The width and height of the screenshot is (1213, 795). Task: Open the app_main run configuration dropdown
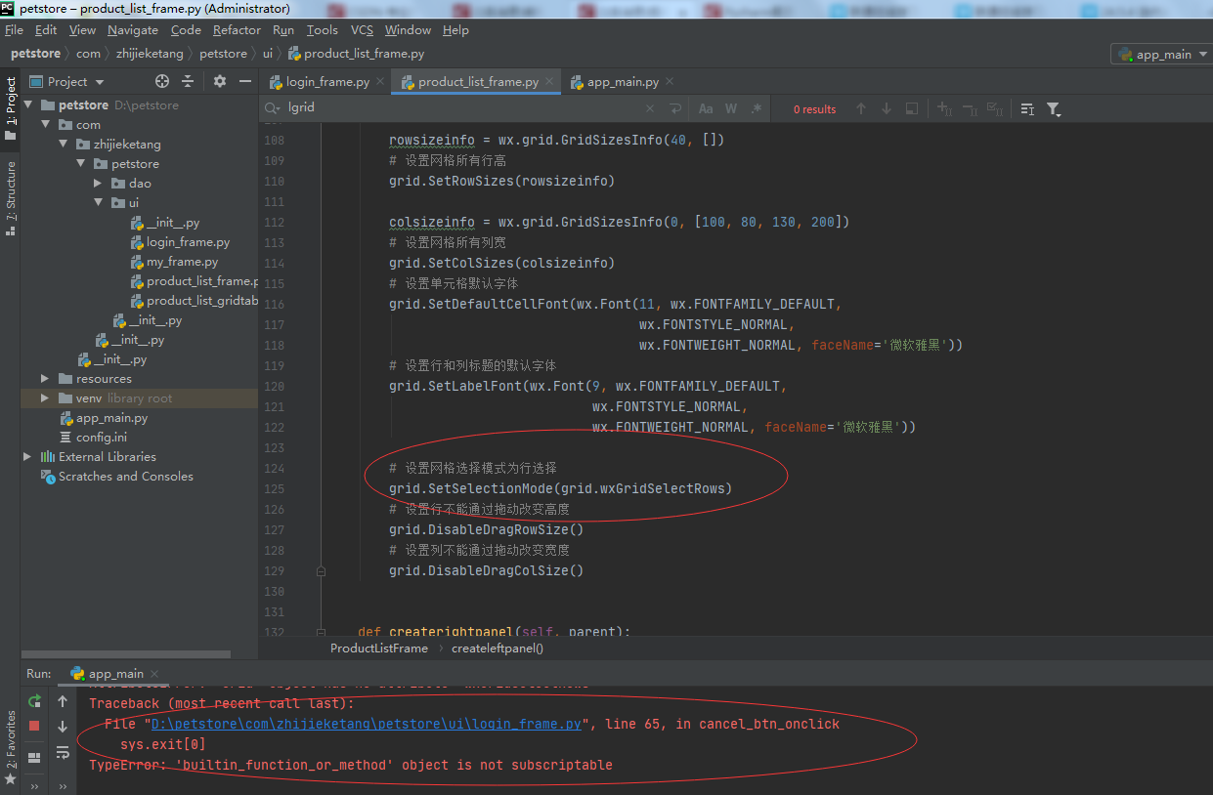coord(1161,55)
